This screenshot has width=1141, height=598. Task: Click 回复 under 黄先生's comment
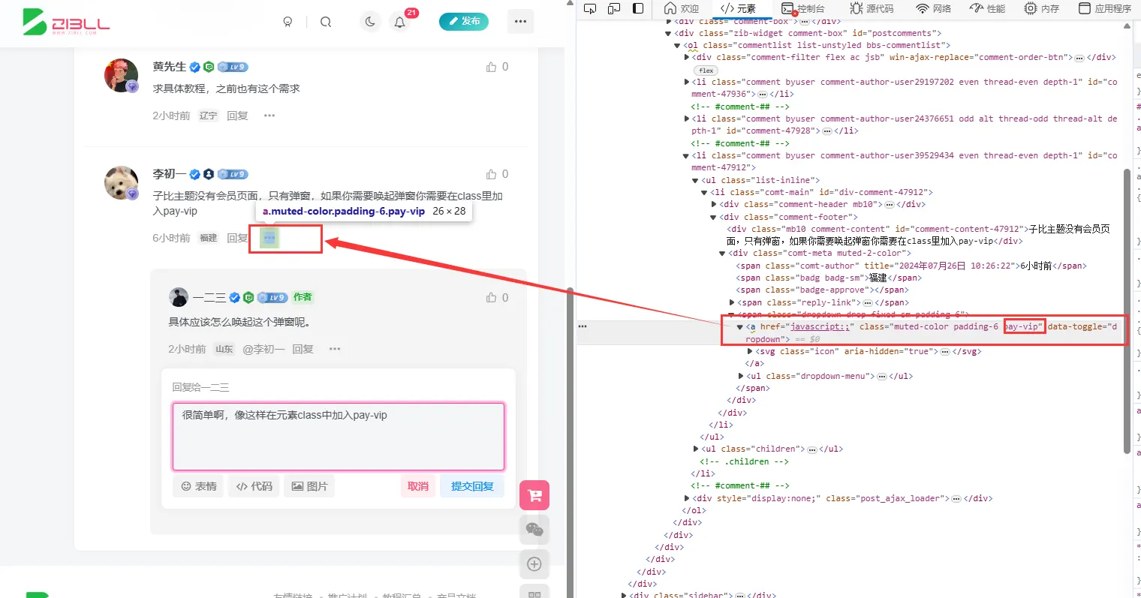point(238,116)
